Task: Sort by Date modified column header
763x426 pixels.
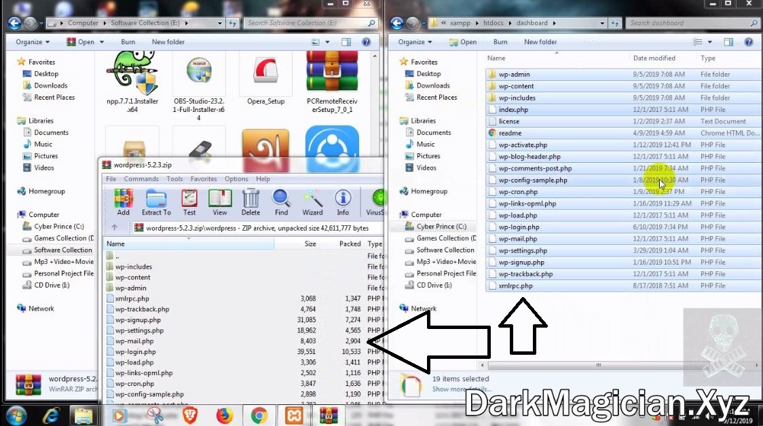Action: [x=654, y=58]
